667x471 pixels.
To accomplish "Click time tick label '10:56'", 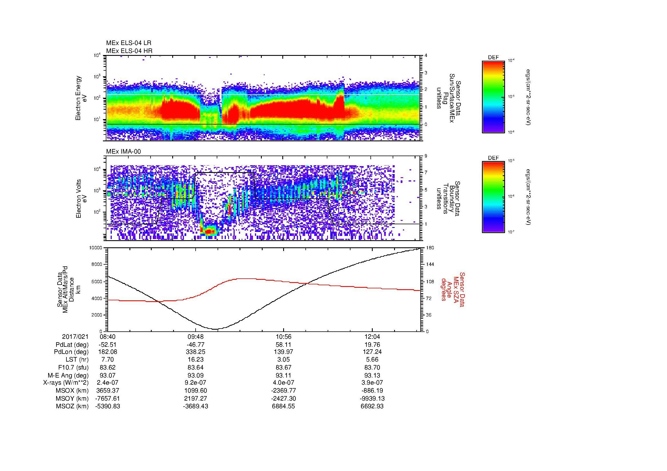I will 283,337.
